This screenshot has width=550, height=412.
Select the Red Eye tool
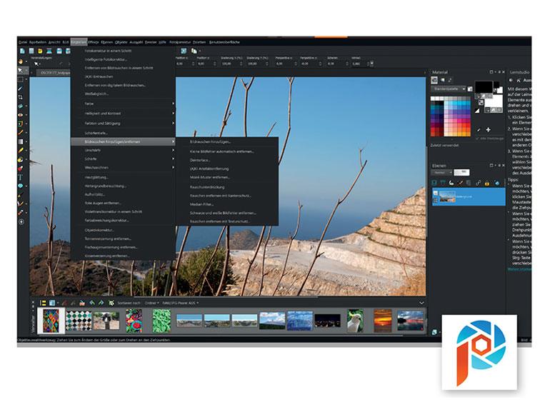coord(21,115)
